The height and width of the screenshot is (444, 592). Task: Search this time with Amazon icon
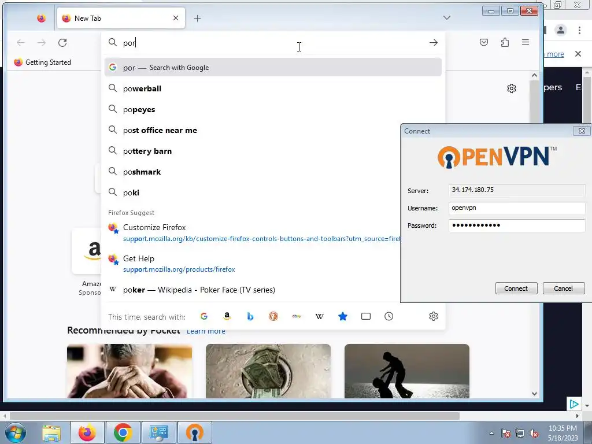point(227,316)
